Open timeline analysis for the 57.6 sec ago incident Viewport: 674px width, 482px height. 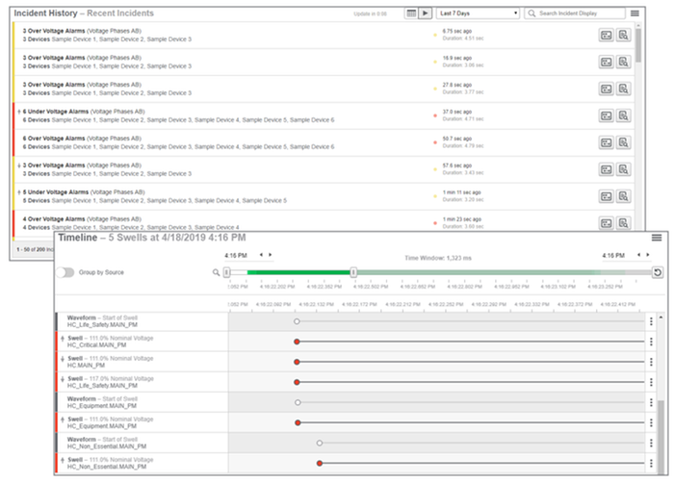(x=606, y=169)
